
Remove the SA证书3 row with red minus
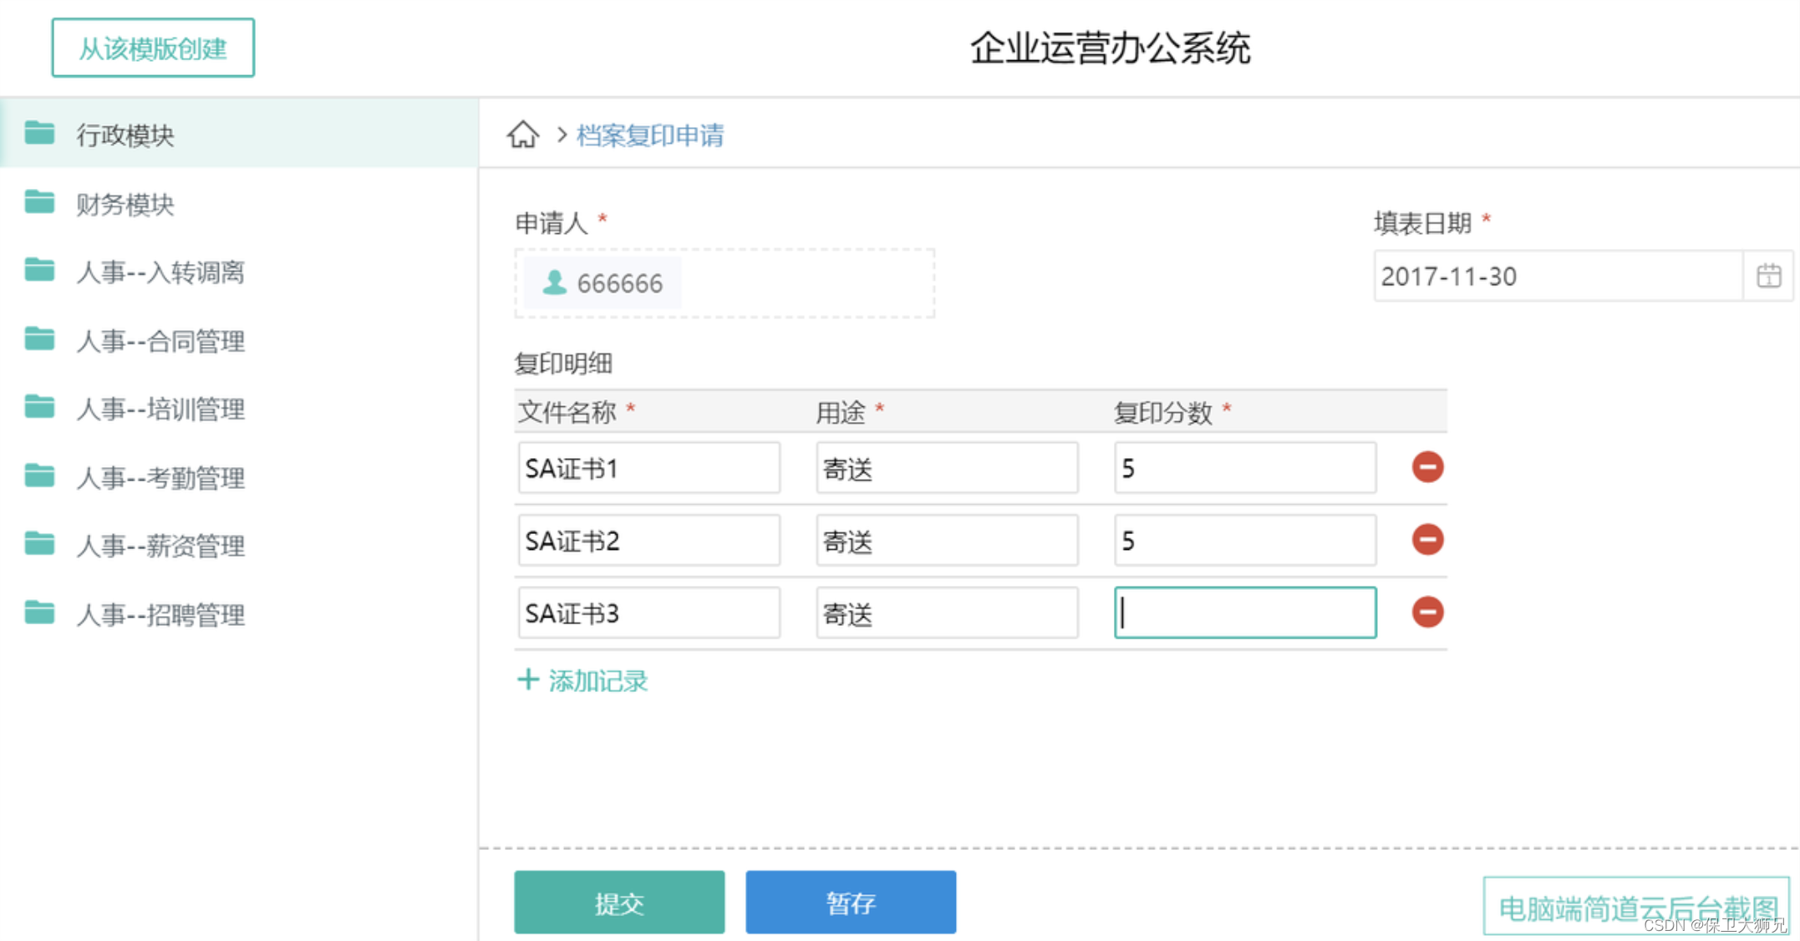1427,613
